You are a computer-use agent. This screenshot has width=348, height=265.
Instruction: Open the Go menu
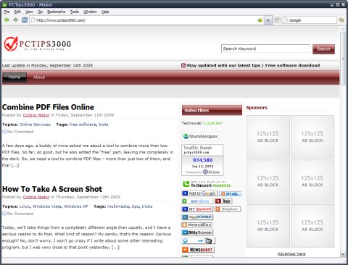tap(40, 12)
